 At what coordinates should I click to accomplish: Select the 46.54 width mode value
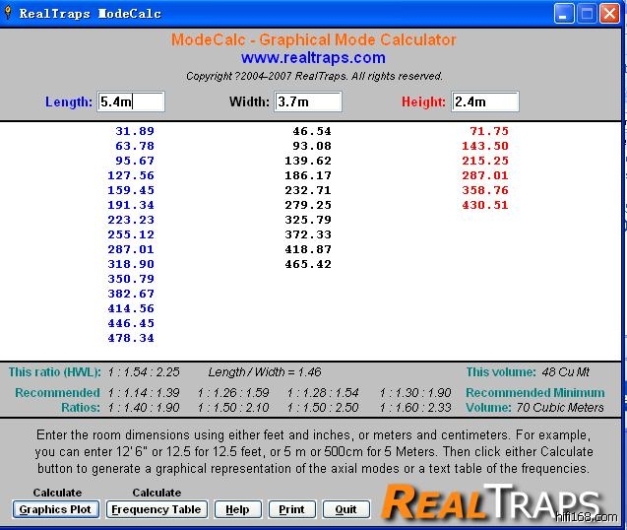pos(312,131)
